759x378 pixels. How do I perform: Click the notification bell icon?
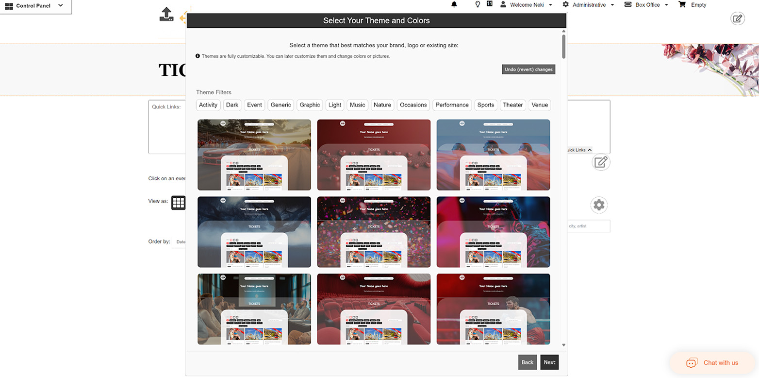point(454,4)
